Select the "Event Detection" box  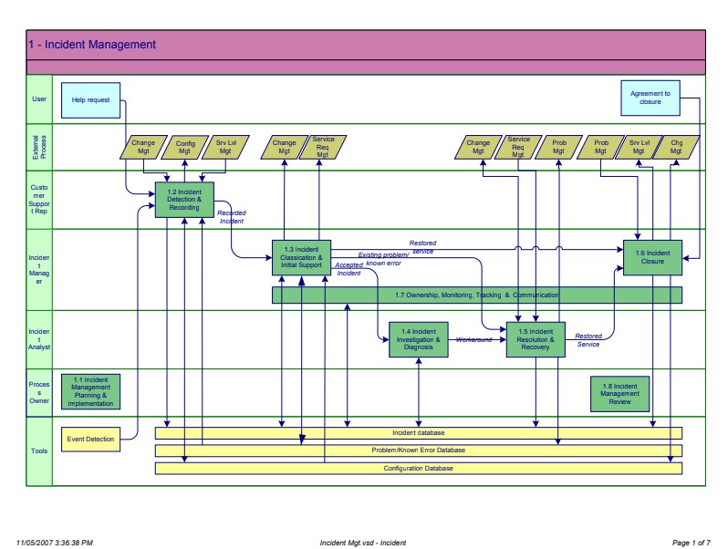coord(90,439)
